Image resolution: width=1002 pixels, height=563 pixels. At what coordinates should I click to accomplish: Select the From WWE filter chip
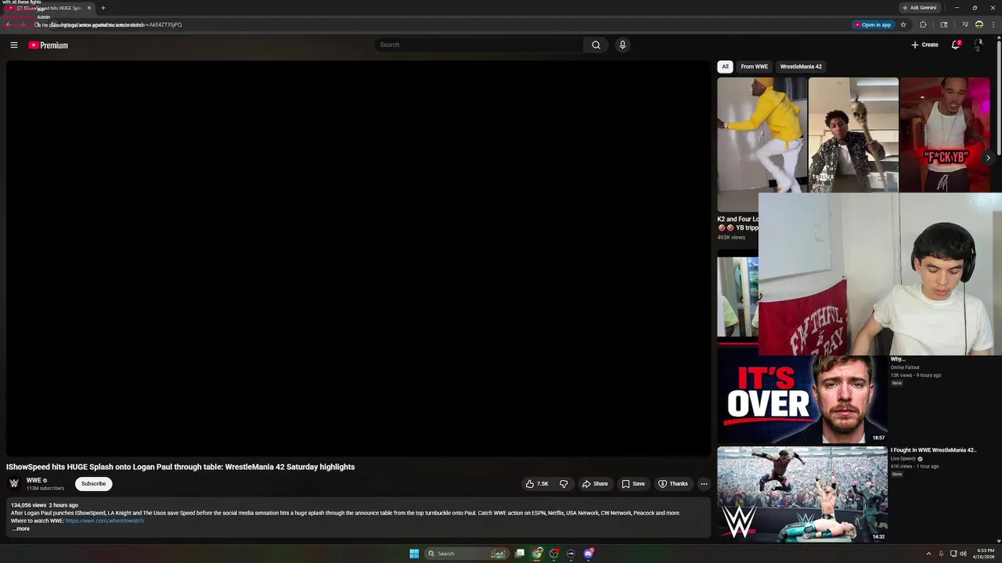[x=755, y=66]
